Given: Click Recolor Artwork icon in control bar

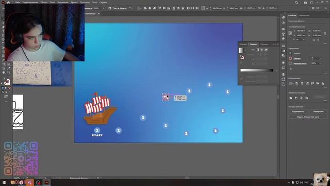Looking at the screenshot, I should (110, 8).
